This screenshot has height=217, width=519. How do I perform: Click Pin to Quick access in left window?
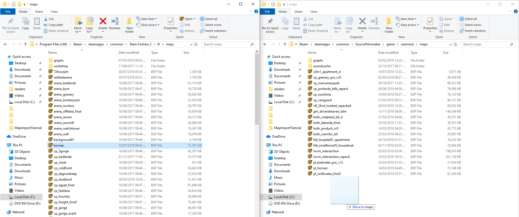click(11, 25)
